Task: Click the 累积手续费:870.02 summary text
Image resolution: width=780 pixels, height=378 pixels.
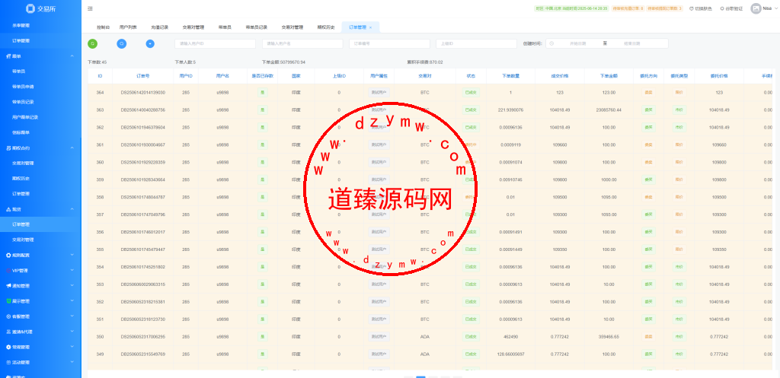Action: pyautogui.click(x=425, y=62)
